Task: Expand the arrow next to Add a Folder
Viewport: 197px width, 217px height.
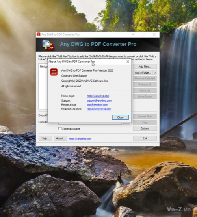Action: tap(155, 72)
